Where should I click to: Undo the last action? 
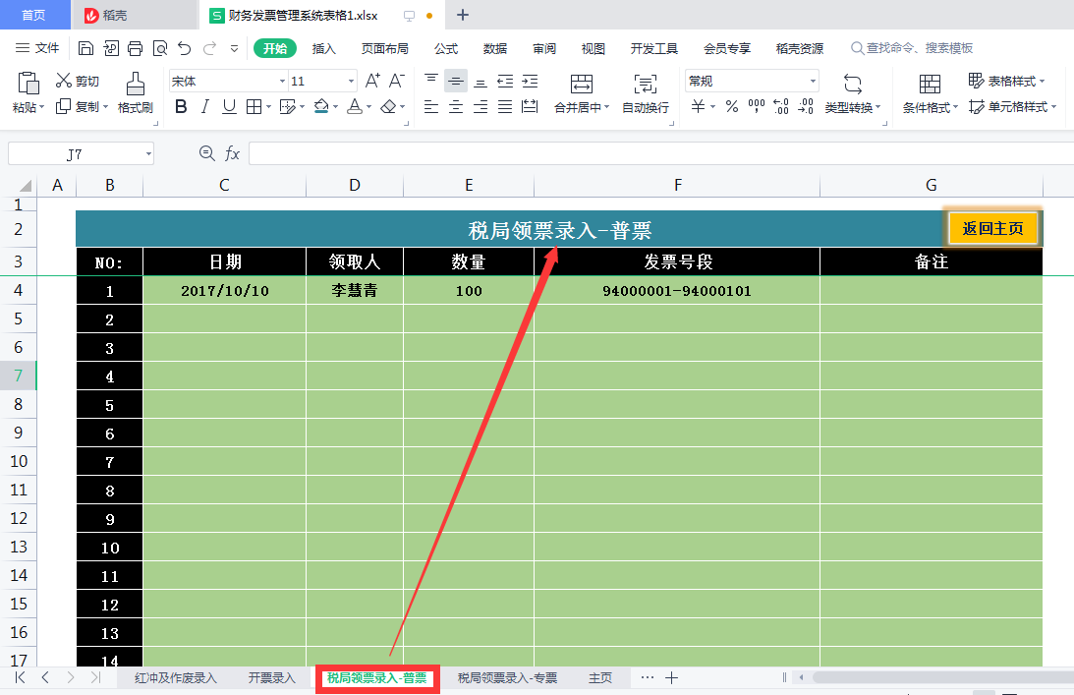(185, 48)
